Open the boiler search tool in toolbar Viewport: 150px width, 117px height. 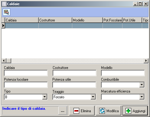click(x=6, y=12)
